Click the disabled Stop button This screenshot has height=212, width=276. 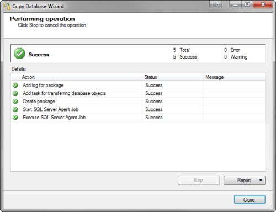(199, 180)
